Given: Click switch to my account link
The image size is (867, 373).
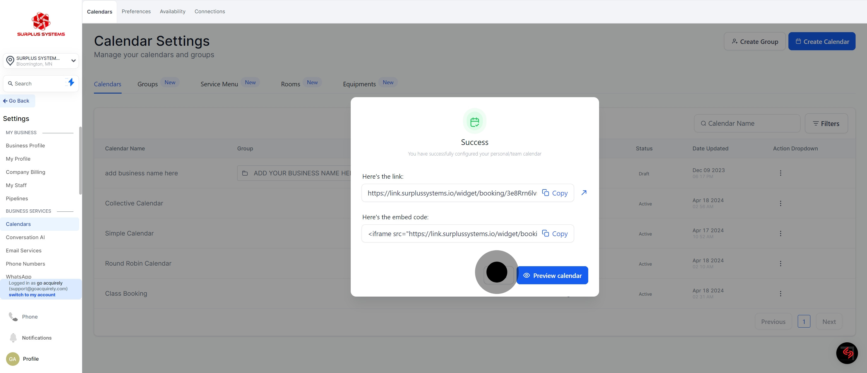Looking at the screenshot, I should point(32,294).
